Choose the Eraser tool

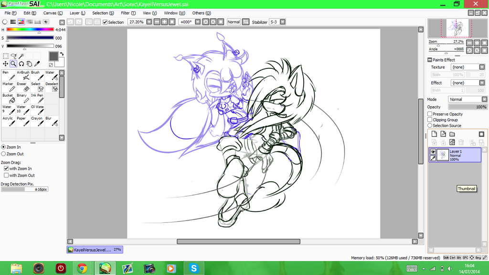23,87
